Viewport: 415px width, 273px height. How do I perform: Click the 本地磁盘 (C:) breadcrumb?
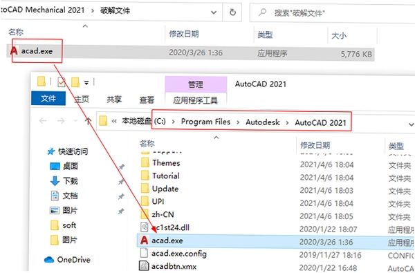pos(144,121)
